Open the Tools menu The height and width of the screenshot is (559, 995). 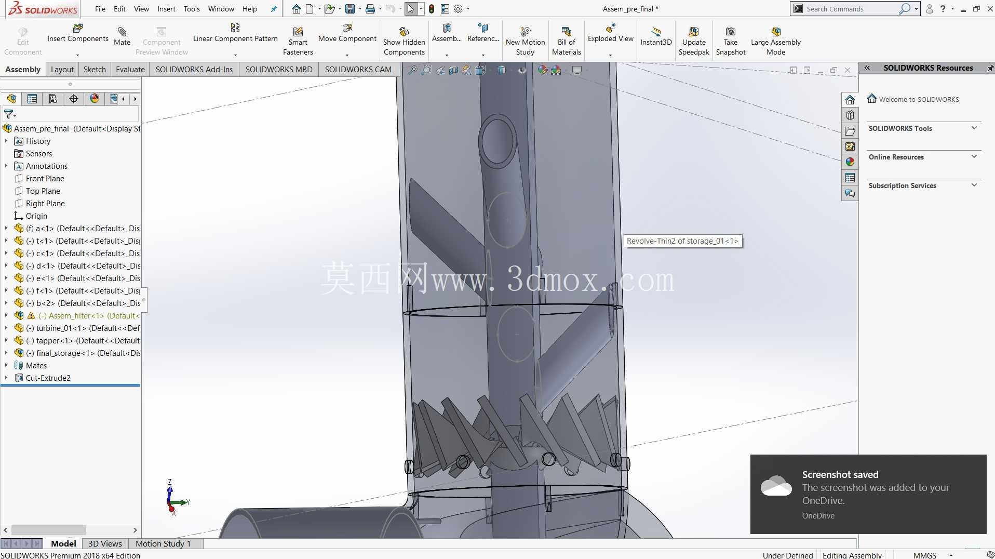192,9
